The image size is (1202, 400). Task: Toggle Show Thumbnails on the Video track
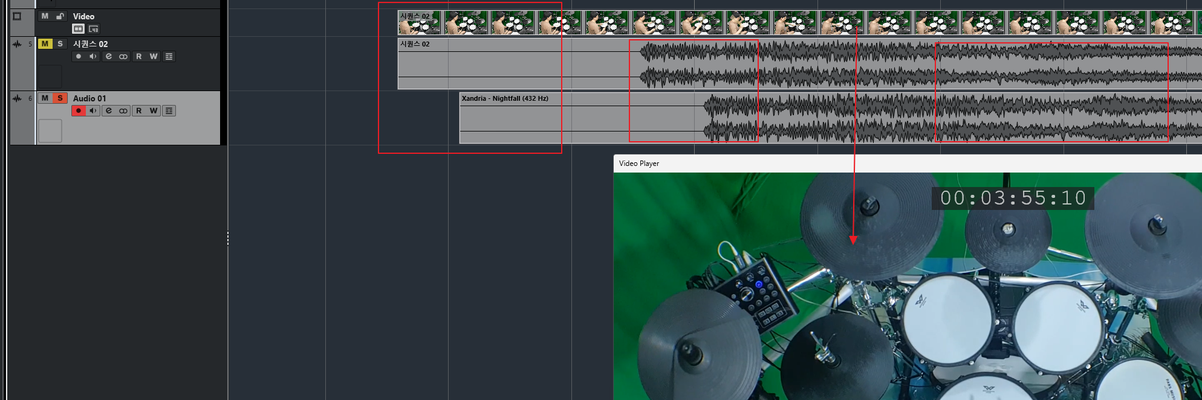pos(79,28)
